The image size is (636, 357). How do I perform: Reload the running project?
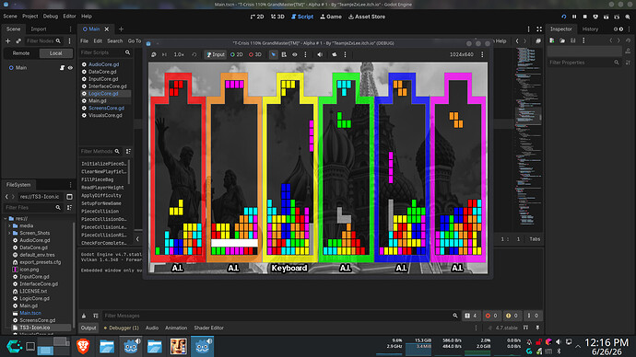[563, 17]
